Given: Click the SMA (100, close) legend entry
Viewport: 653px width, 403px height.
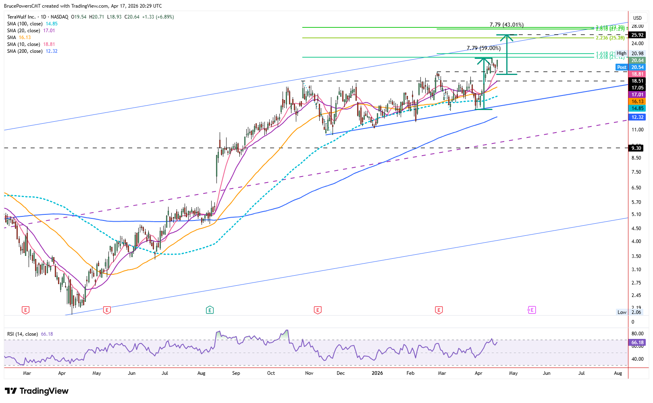Looking at the screenshot, I should pyautogui.click(x=32, y=24).
